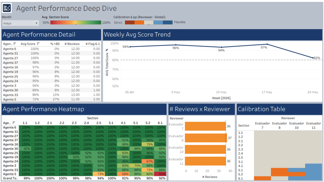Click the # Flag 6.1 column header
324x182 pixels.
tap(92, 44)
